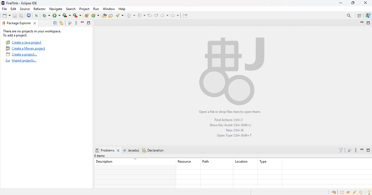Screen dimensions: 372x195
Task: Toggle the Java perspective button
Action: point(368,16)
